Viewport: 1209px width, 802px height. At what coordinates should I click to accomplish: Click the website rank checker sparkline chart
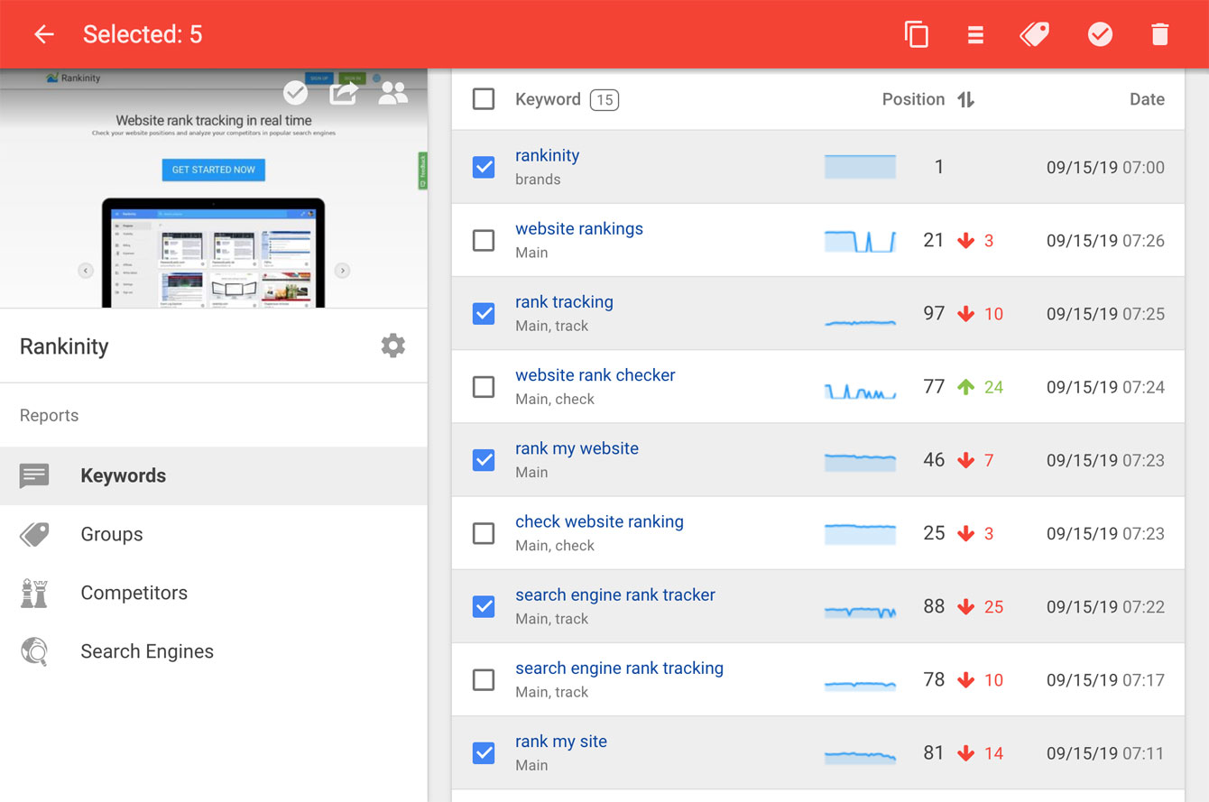pyautogui.click(x=860, y=391)
